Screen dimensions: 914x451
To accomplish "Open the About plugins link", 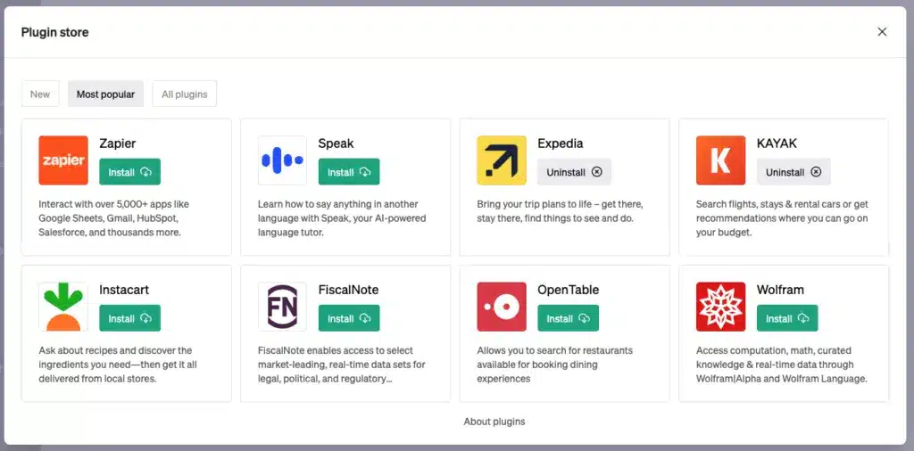I will coord(494,422).
